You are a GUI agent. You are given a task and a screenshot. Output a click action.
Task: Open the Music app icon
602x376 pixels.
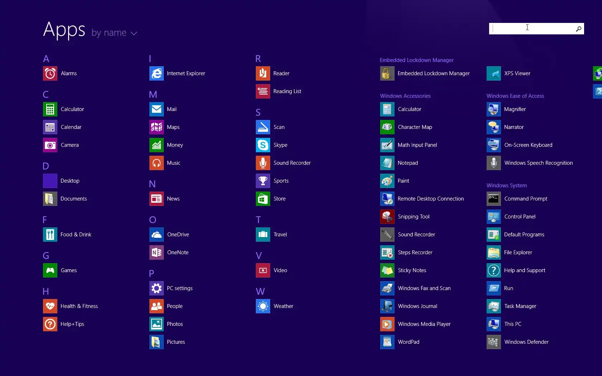(157, 163)
